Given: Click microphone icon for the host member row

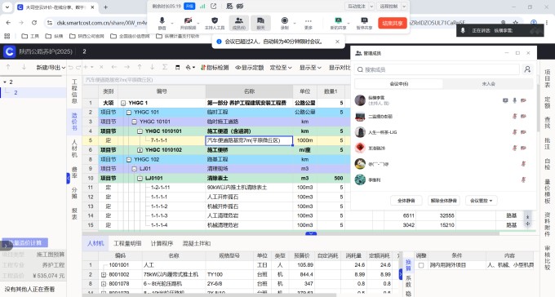Looking at the screenshot, I should tap(514, 100).
